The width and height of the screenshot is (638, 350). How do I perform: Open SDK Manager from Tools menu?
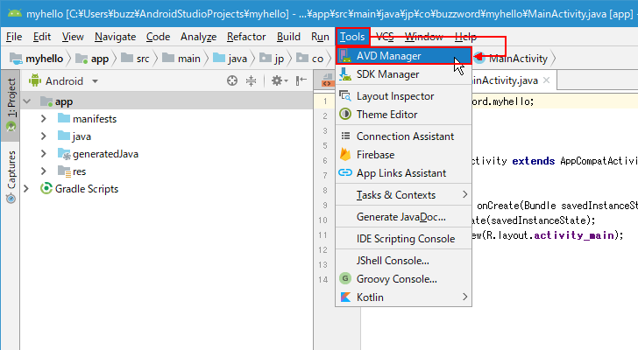coord(404,74)
